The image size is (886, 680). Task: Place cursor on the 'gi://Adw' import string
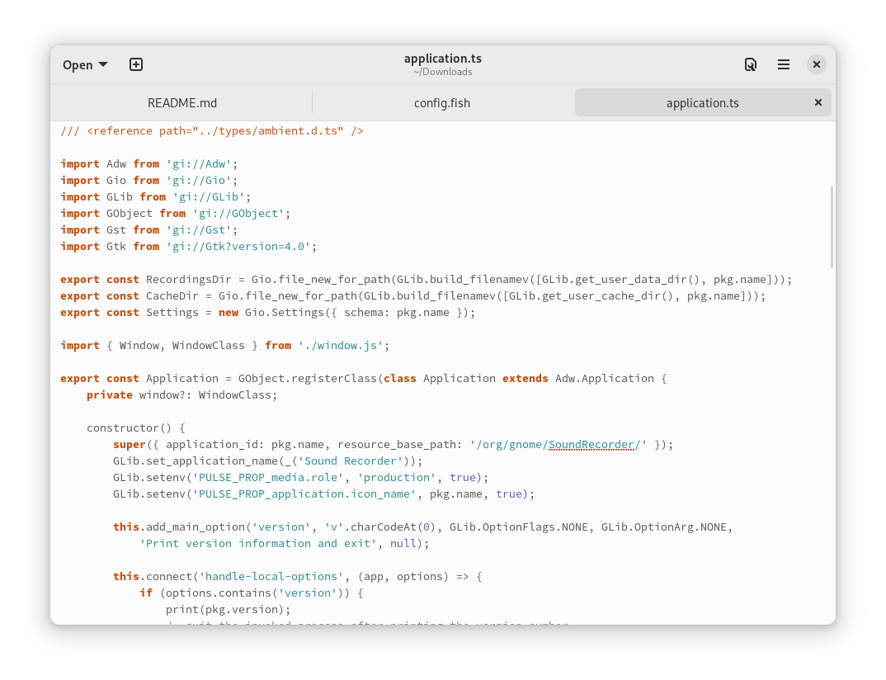coord(198,163)
